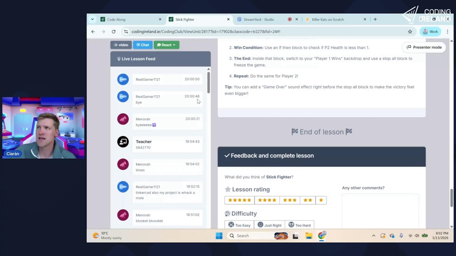The height and width of the screenshot is (256, 456).
Task: Rate the lesson three stars
Action: point(290,200)
